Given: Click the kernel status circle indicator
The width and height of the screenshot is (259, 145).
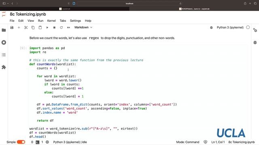Looking at the screenshot, I should point(248,27).
